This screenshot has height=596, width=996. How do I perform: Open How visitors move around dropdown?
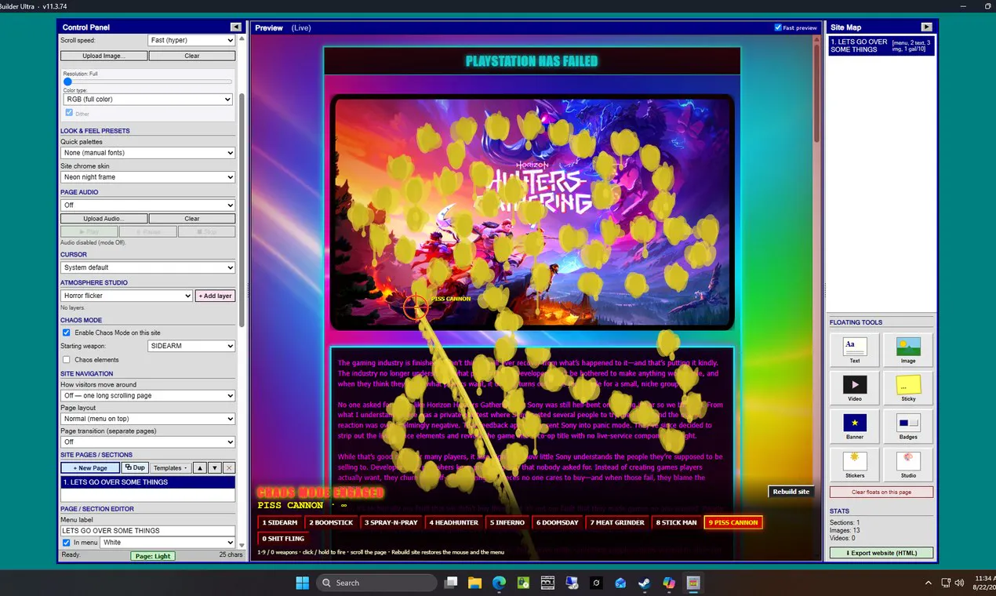pyautogui.click(x=148, y=396)
